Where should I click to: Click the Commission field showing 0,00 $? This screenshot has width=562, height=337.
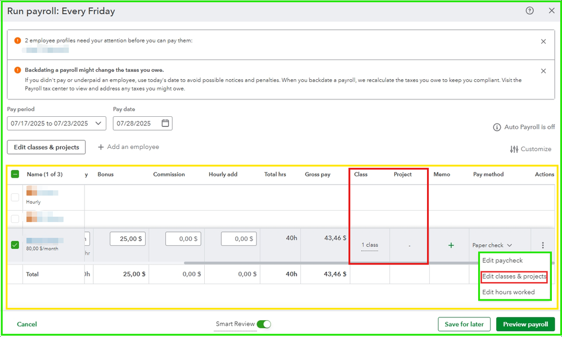(x=183, y=239)
